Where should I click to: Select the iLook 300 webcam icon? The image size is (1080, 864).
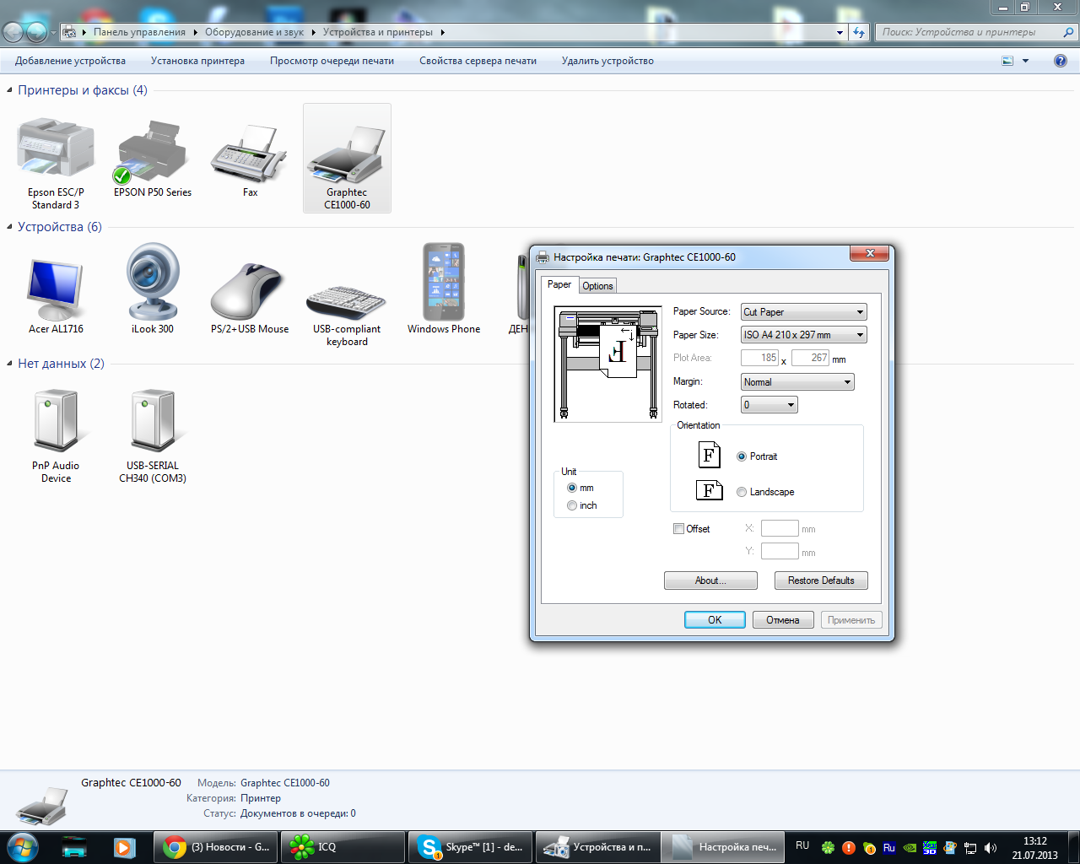coord(153,282)
